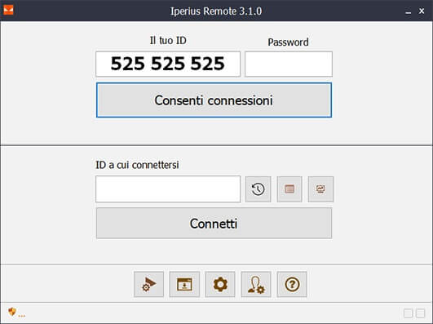Image resolution: width=433 pixels, height=324 pixels.
Task: Focus the ID a cui connettersi field
Action: point(168,189)
